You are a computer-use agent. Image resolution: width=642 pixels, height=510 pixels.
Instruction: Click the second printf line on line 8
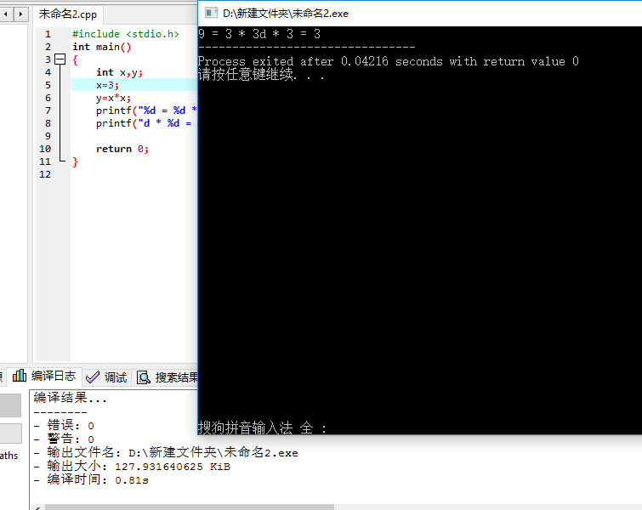point(144,123)
